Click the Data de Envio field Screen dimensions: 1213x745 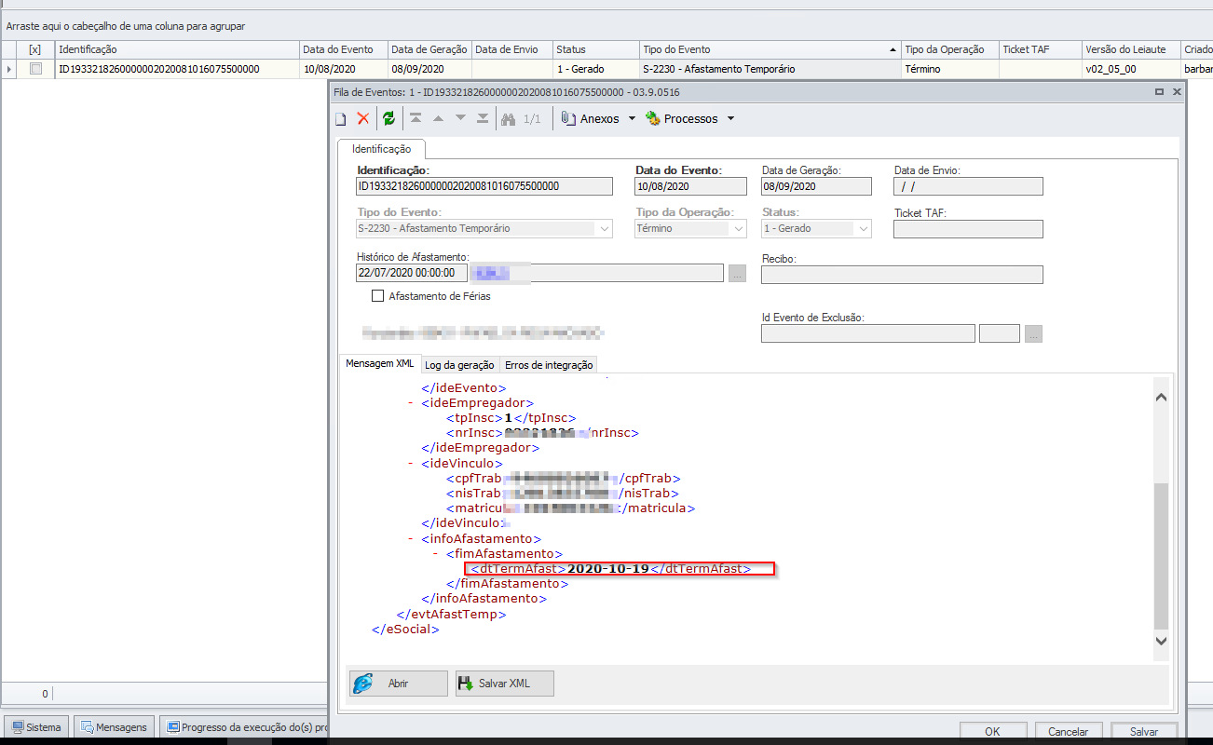[x=968, y=186]
